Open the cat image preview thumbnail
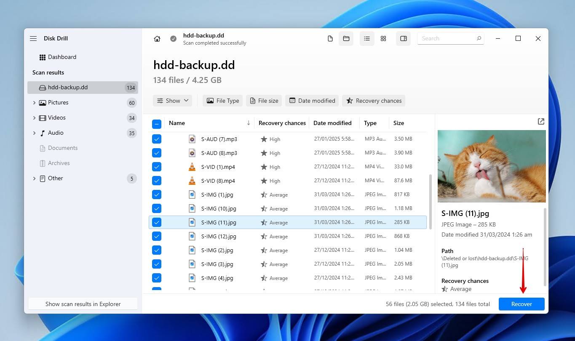 click(x=491, y=166)
